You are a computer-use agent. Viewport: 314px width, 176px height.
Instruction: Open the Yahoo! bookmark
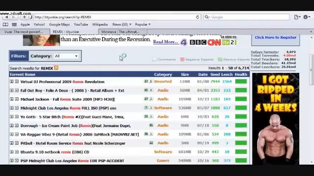pos(39,24)
